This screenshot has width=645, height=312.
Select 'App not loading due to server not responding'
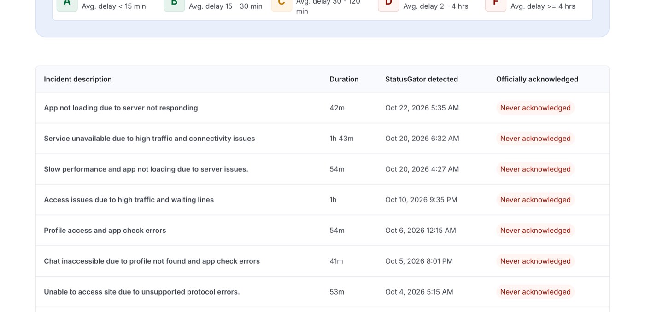121,108
